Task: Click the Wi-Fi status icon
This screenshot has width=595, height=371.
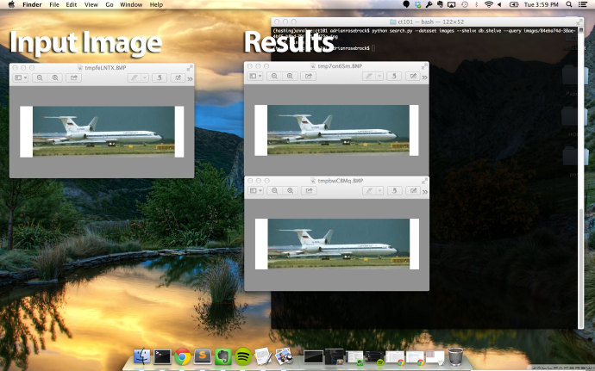Action: pos(489,4)
